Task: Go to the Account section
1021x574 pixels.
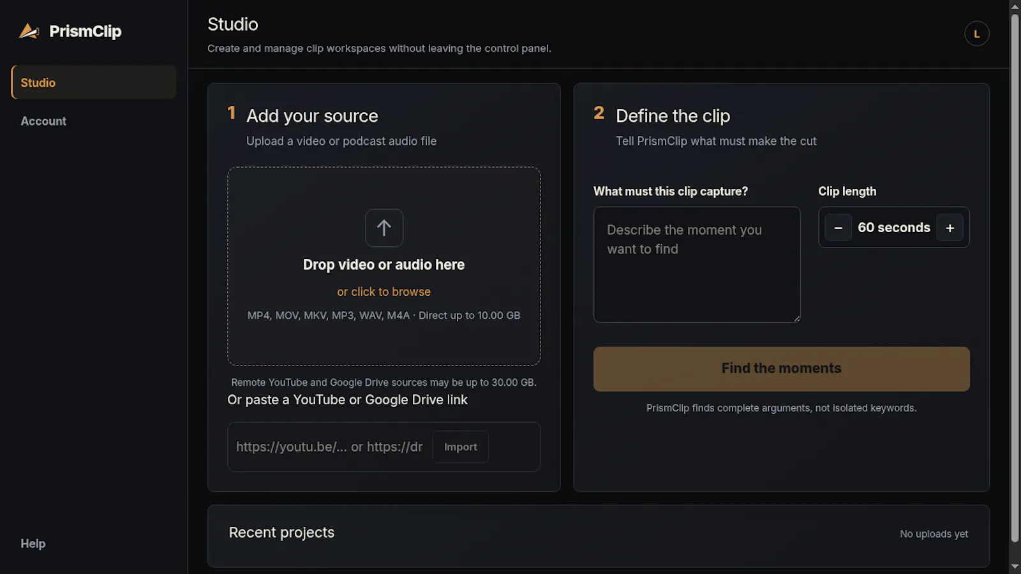Action: click(43, 121)
